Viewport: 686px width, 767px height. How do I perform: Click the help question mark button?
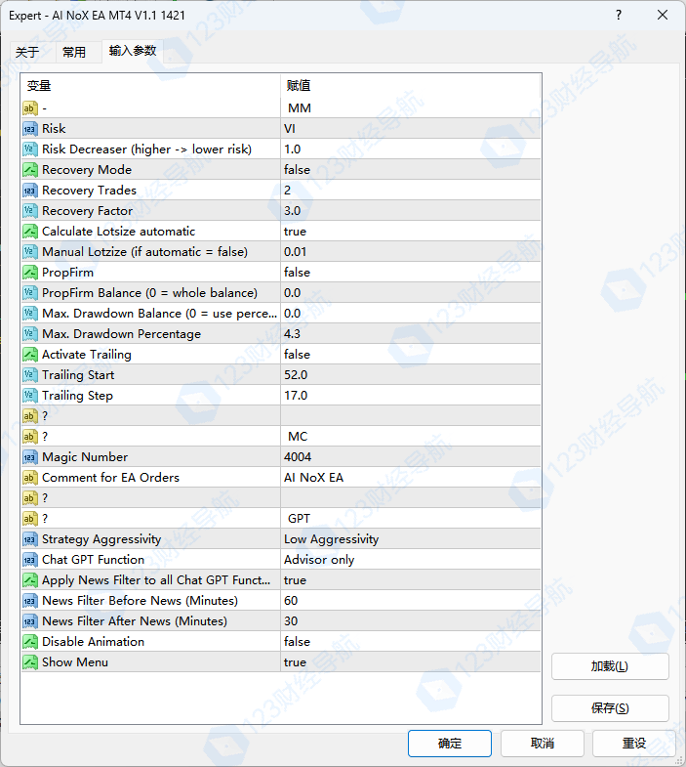[619, 16]
